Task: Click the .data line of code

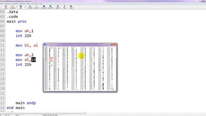Action: coord(12,12)
